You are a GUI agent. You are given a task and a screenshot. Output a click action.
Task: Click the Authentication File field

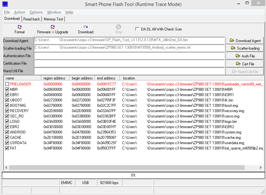129,56
